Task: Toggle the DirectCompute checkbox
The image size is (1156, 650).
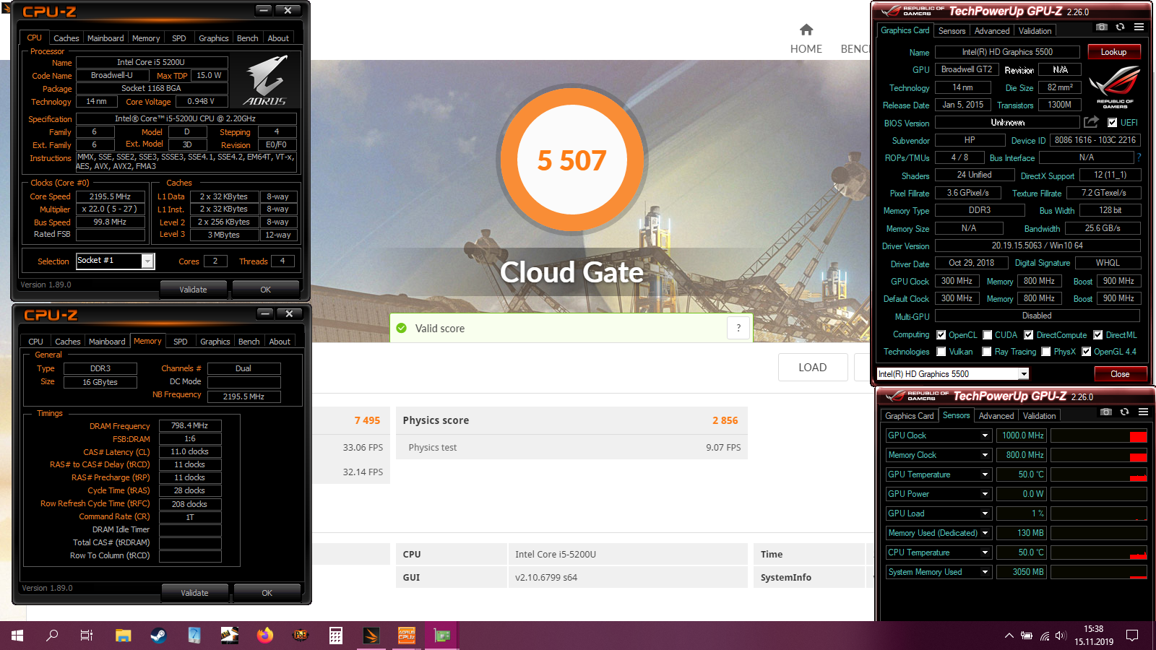Action: [x=1029, y=335]
